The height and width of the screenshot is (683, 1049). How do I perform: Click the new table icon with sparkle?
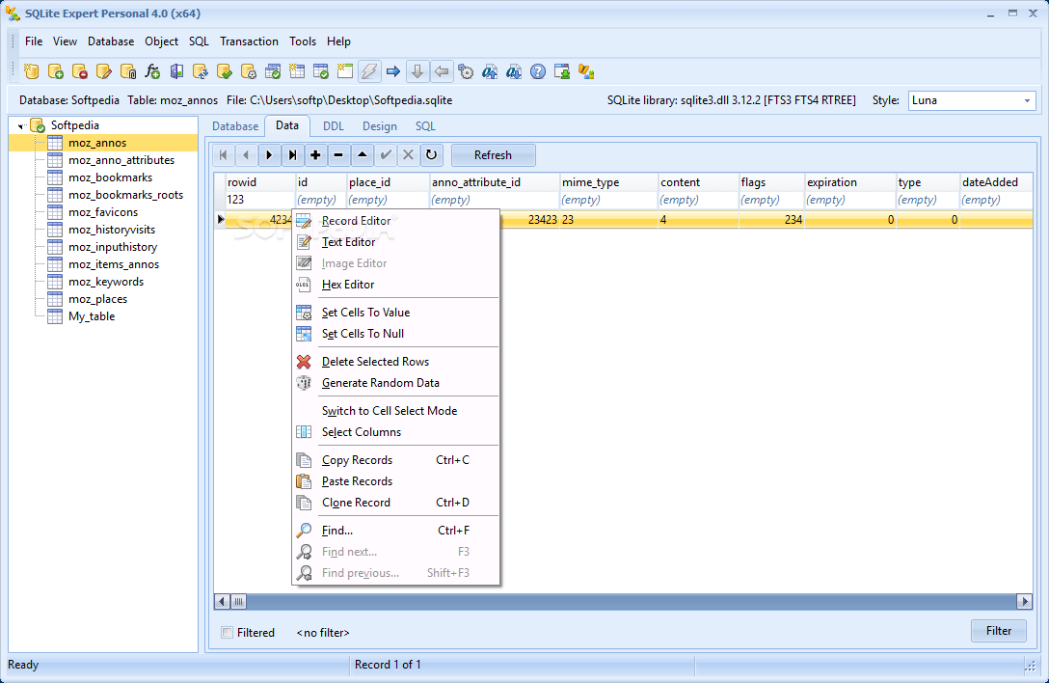pyautogui.click(x=296, y=71)
